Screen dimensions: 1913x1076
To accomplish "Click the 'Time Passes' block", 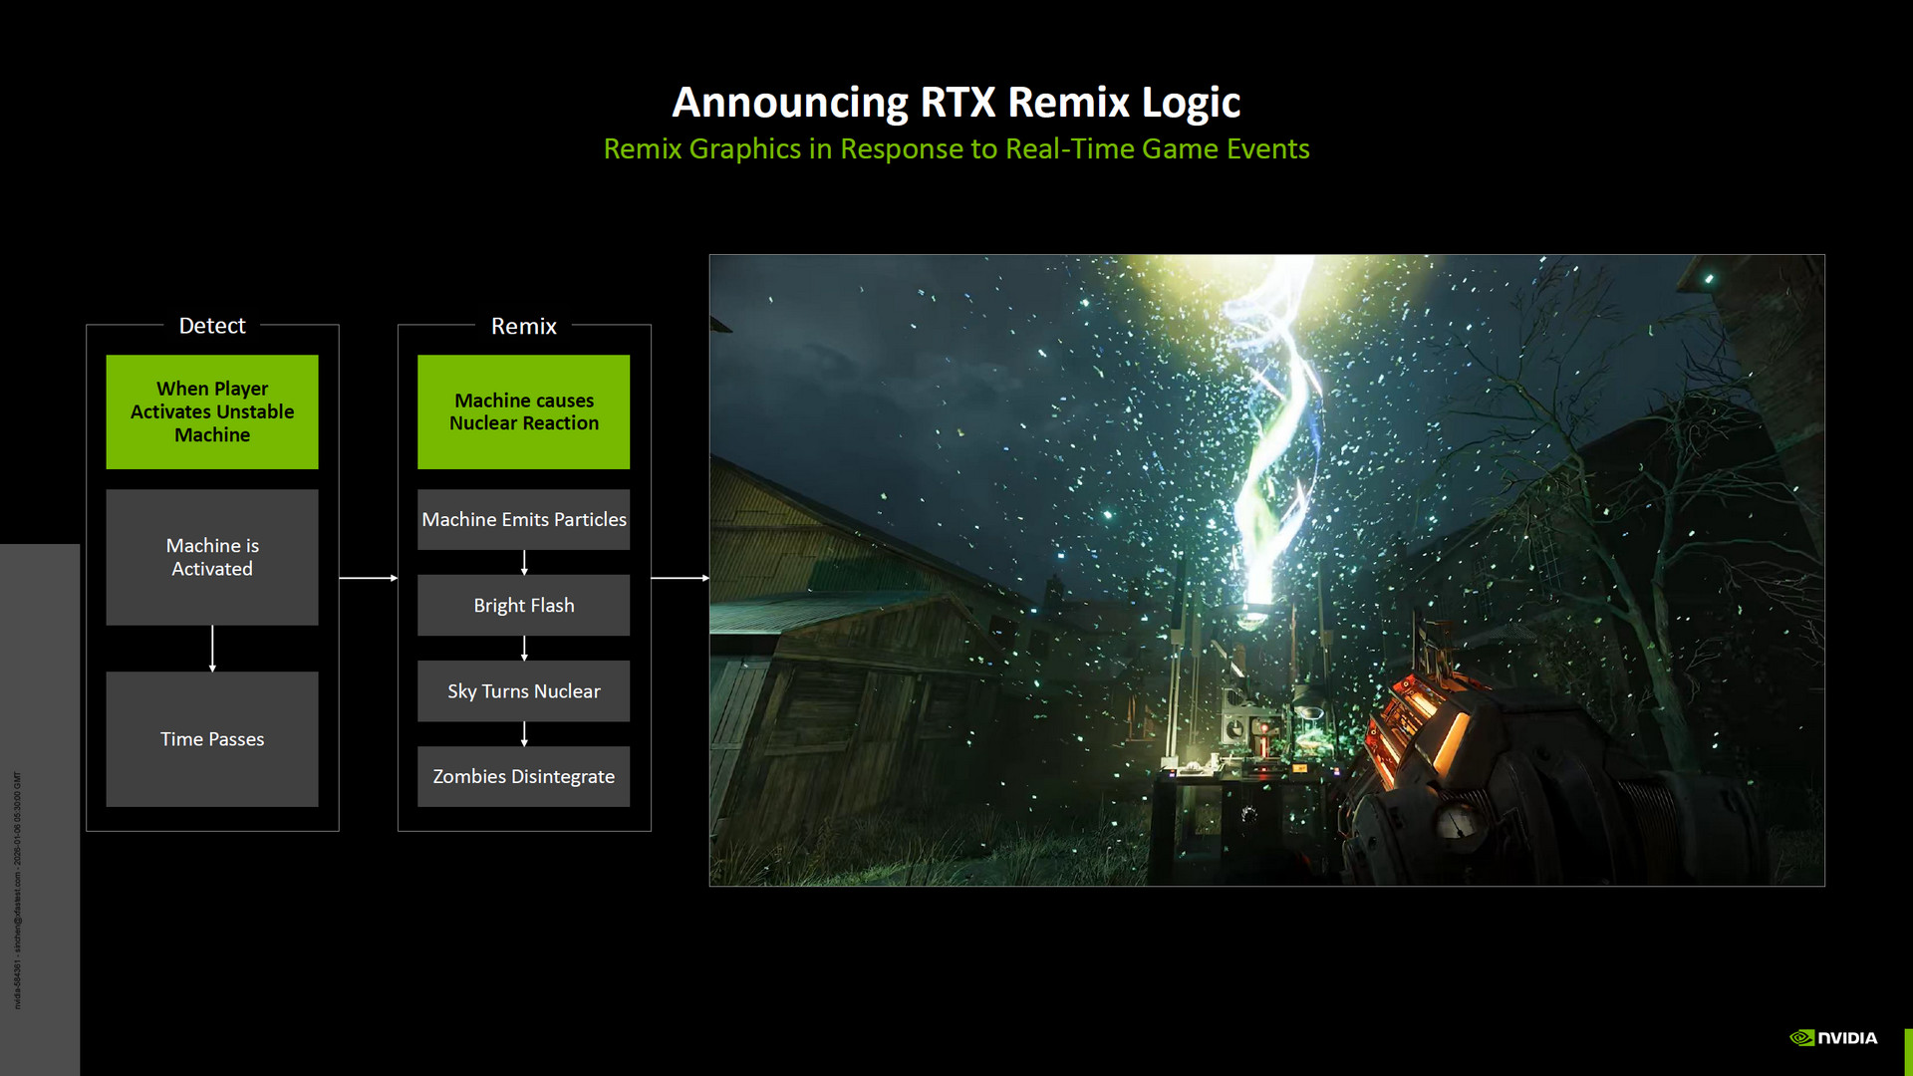I will pos(212,738).
